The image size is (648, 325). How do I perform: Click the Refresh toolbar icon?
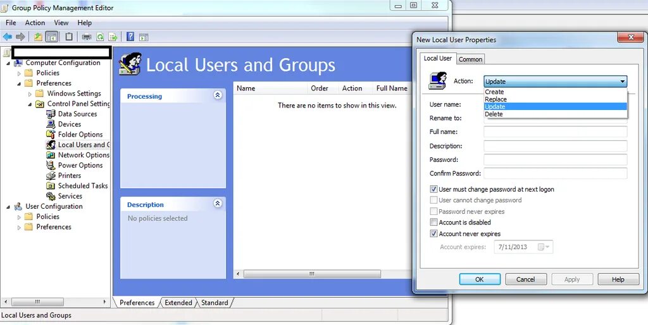[100, 37]
